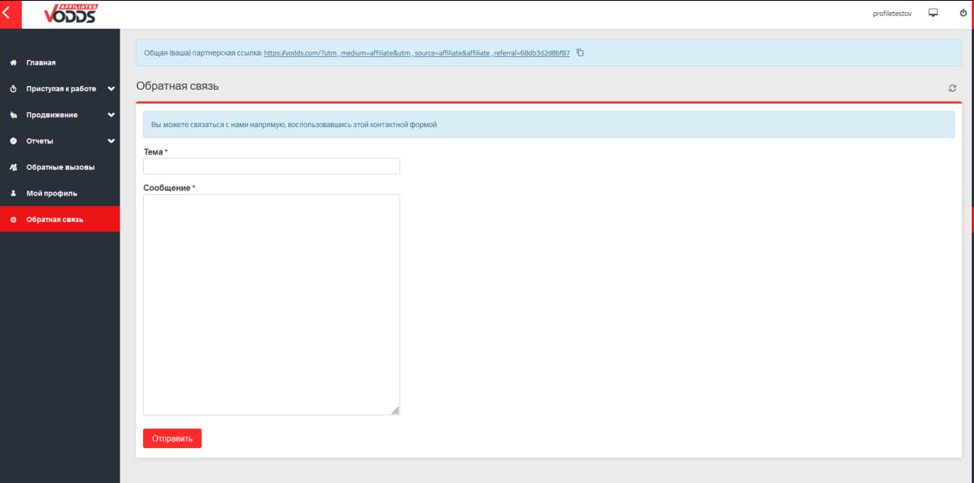Click the monitor icon in the top bar

(933, 13)
